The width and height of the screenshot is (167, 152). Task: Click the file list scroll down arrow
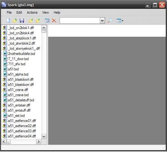(x=44, y=136)
